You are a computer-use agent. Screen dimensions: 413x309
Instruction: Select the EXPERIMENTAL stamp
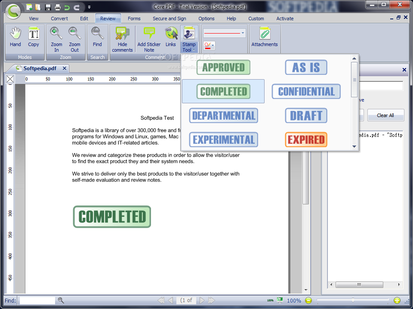pyautogui.click(x=223, y=139)
